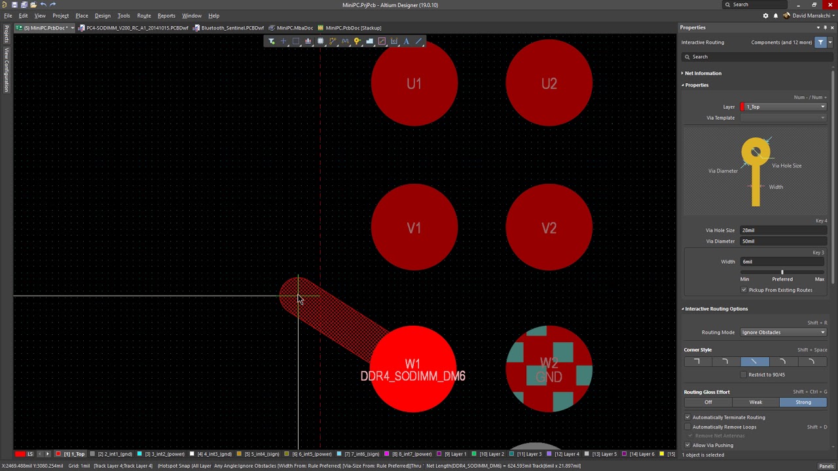Enable Restrict to 90/45 checkbox
The width and height of the screenshot is (838, 471).
click(744, 375)
